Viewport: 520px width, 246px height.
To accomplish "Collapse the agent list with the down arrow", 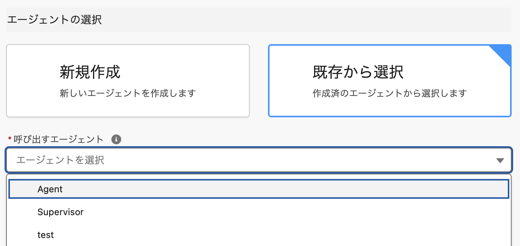I will click(x=500, y=160).
